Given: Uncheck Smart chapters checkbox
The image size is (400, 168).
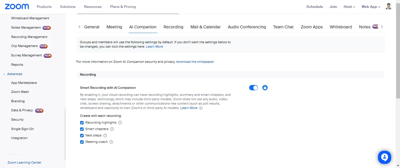Looking at the screenshot, I should coord(82,129).
